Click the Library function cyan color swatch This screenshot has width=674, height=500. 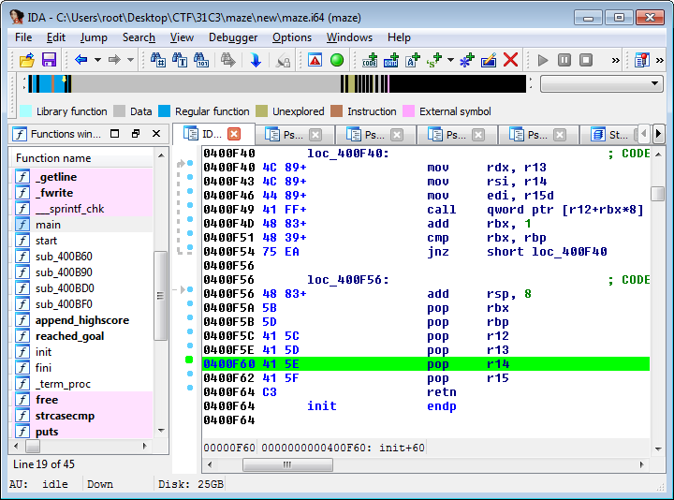click(x=25, y=111)
